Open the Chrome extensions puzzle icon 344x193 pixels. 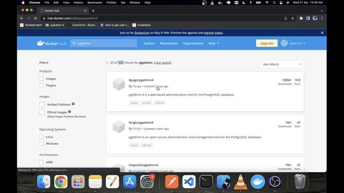[301, 18]
